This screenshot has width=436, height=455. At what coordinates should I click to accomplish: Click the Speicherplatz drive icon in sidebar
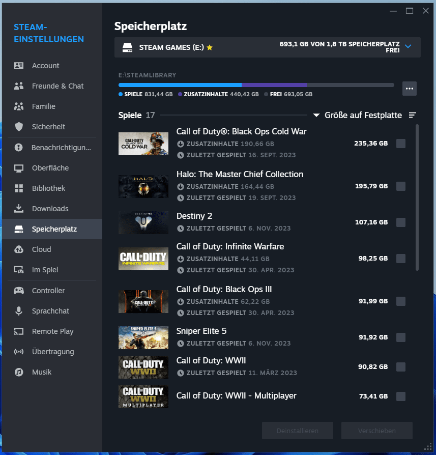point(18,229)
